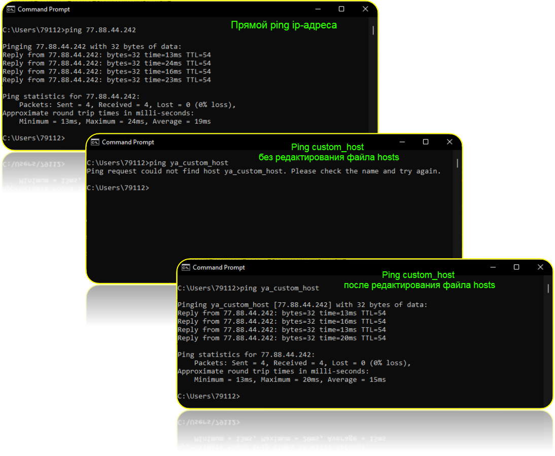Image resolution: width=555 pixels, height=456 pixels.
Task: Click the reply line with time=24ms
Action: click(107, 63)
